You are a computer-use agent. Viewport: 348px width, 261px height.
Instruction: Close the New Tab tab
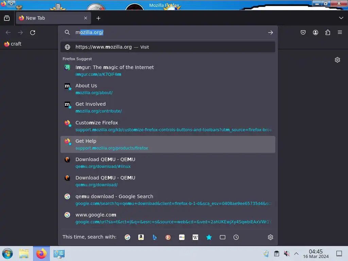[x=86, y=18]
